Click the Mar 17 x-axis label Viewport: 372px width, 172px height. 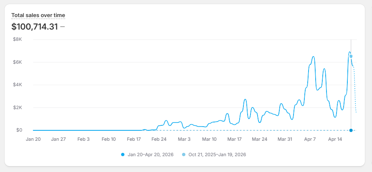[234, 140]
